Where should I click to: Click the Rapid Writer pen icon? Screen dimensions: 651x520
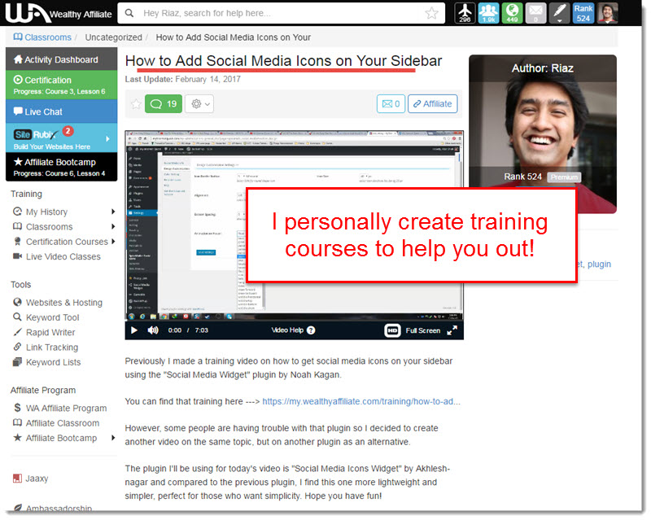point(17,332)
